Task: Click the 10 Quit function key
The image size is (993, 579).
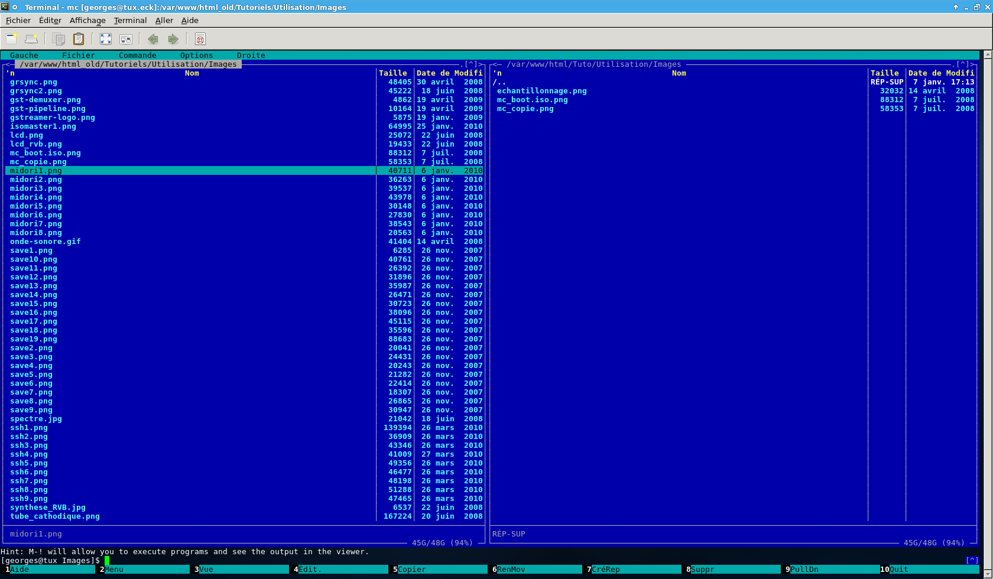Action: pos(930,570)
